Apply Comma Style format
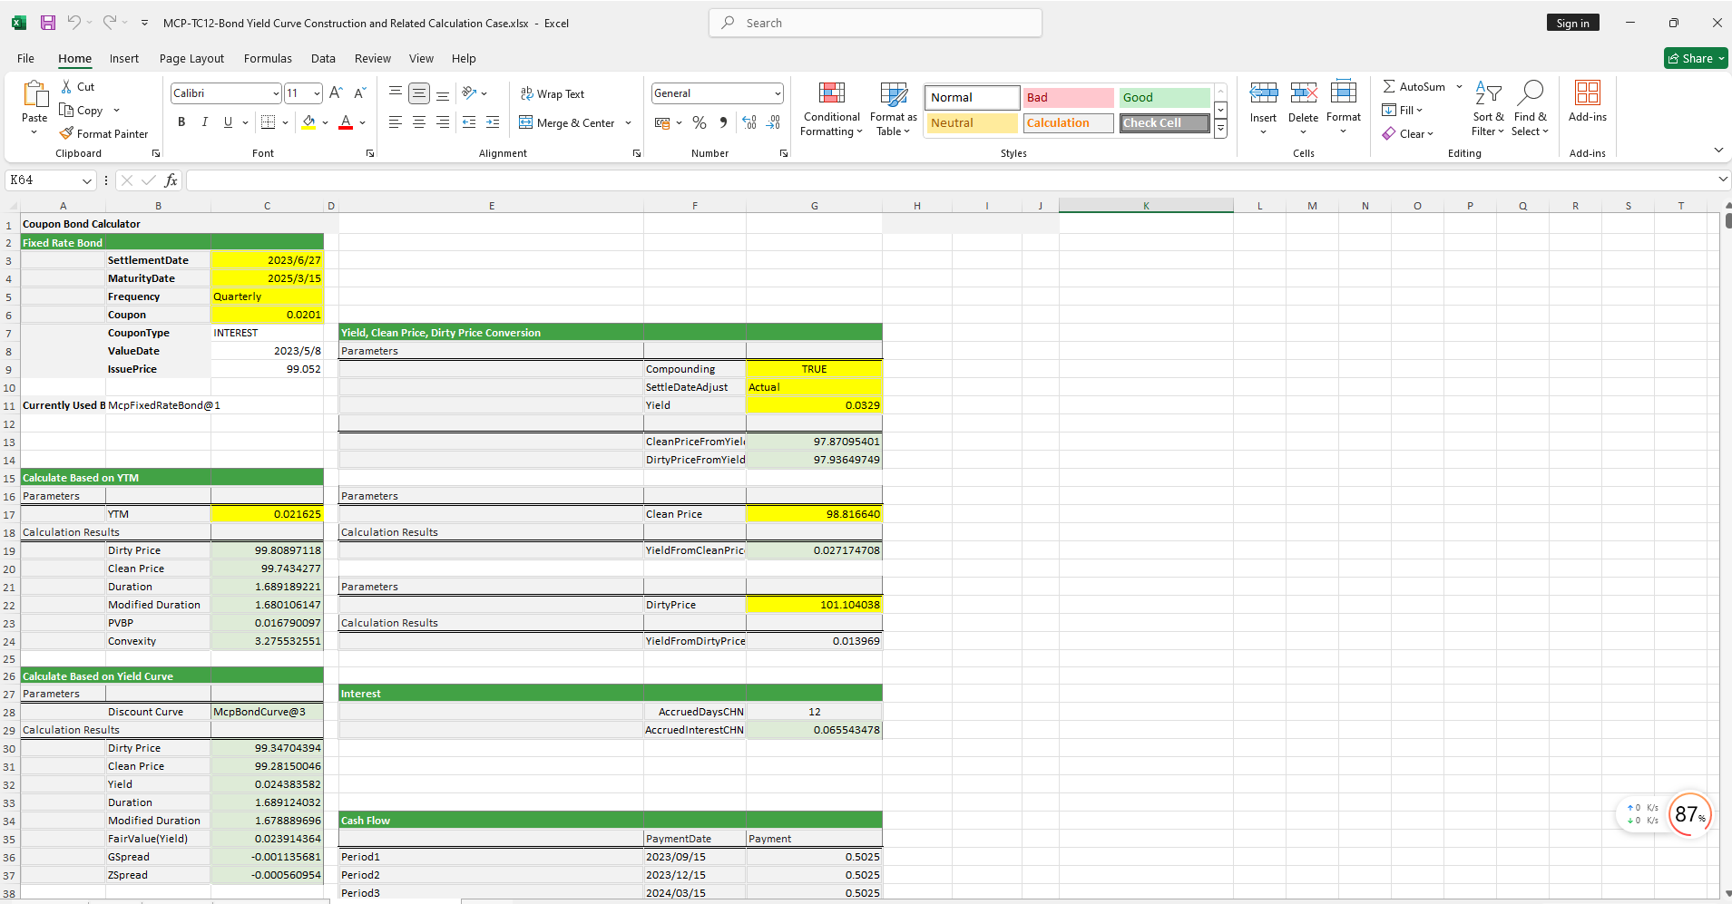Viewport: 1732px width, 904px height. pyautogui.click(x=723, y=122)
